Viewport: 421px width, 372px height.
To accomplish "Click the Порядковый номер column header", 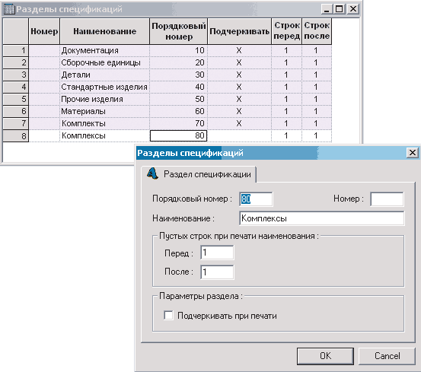I will [179, 31].
